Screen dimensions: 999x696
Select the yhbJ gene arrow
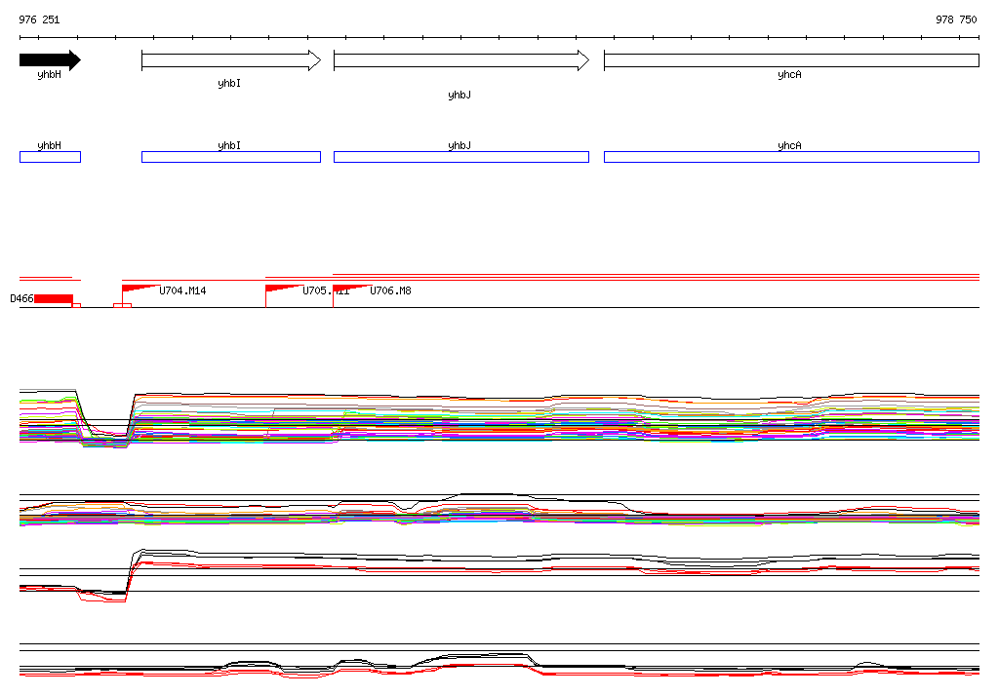tap(461, 60)
